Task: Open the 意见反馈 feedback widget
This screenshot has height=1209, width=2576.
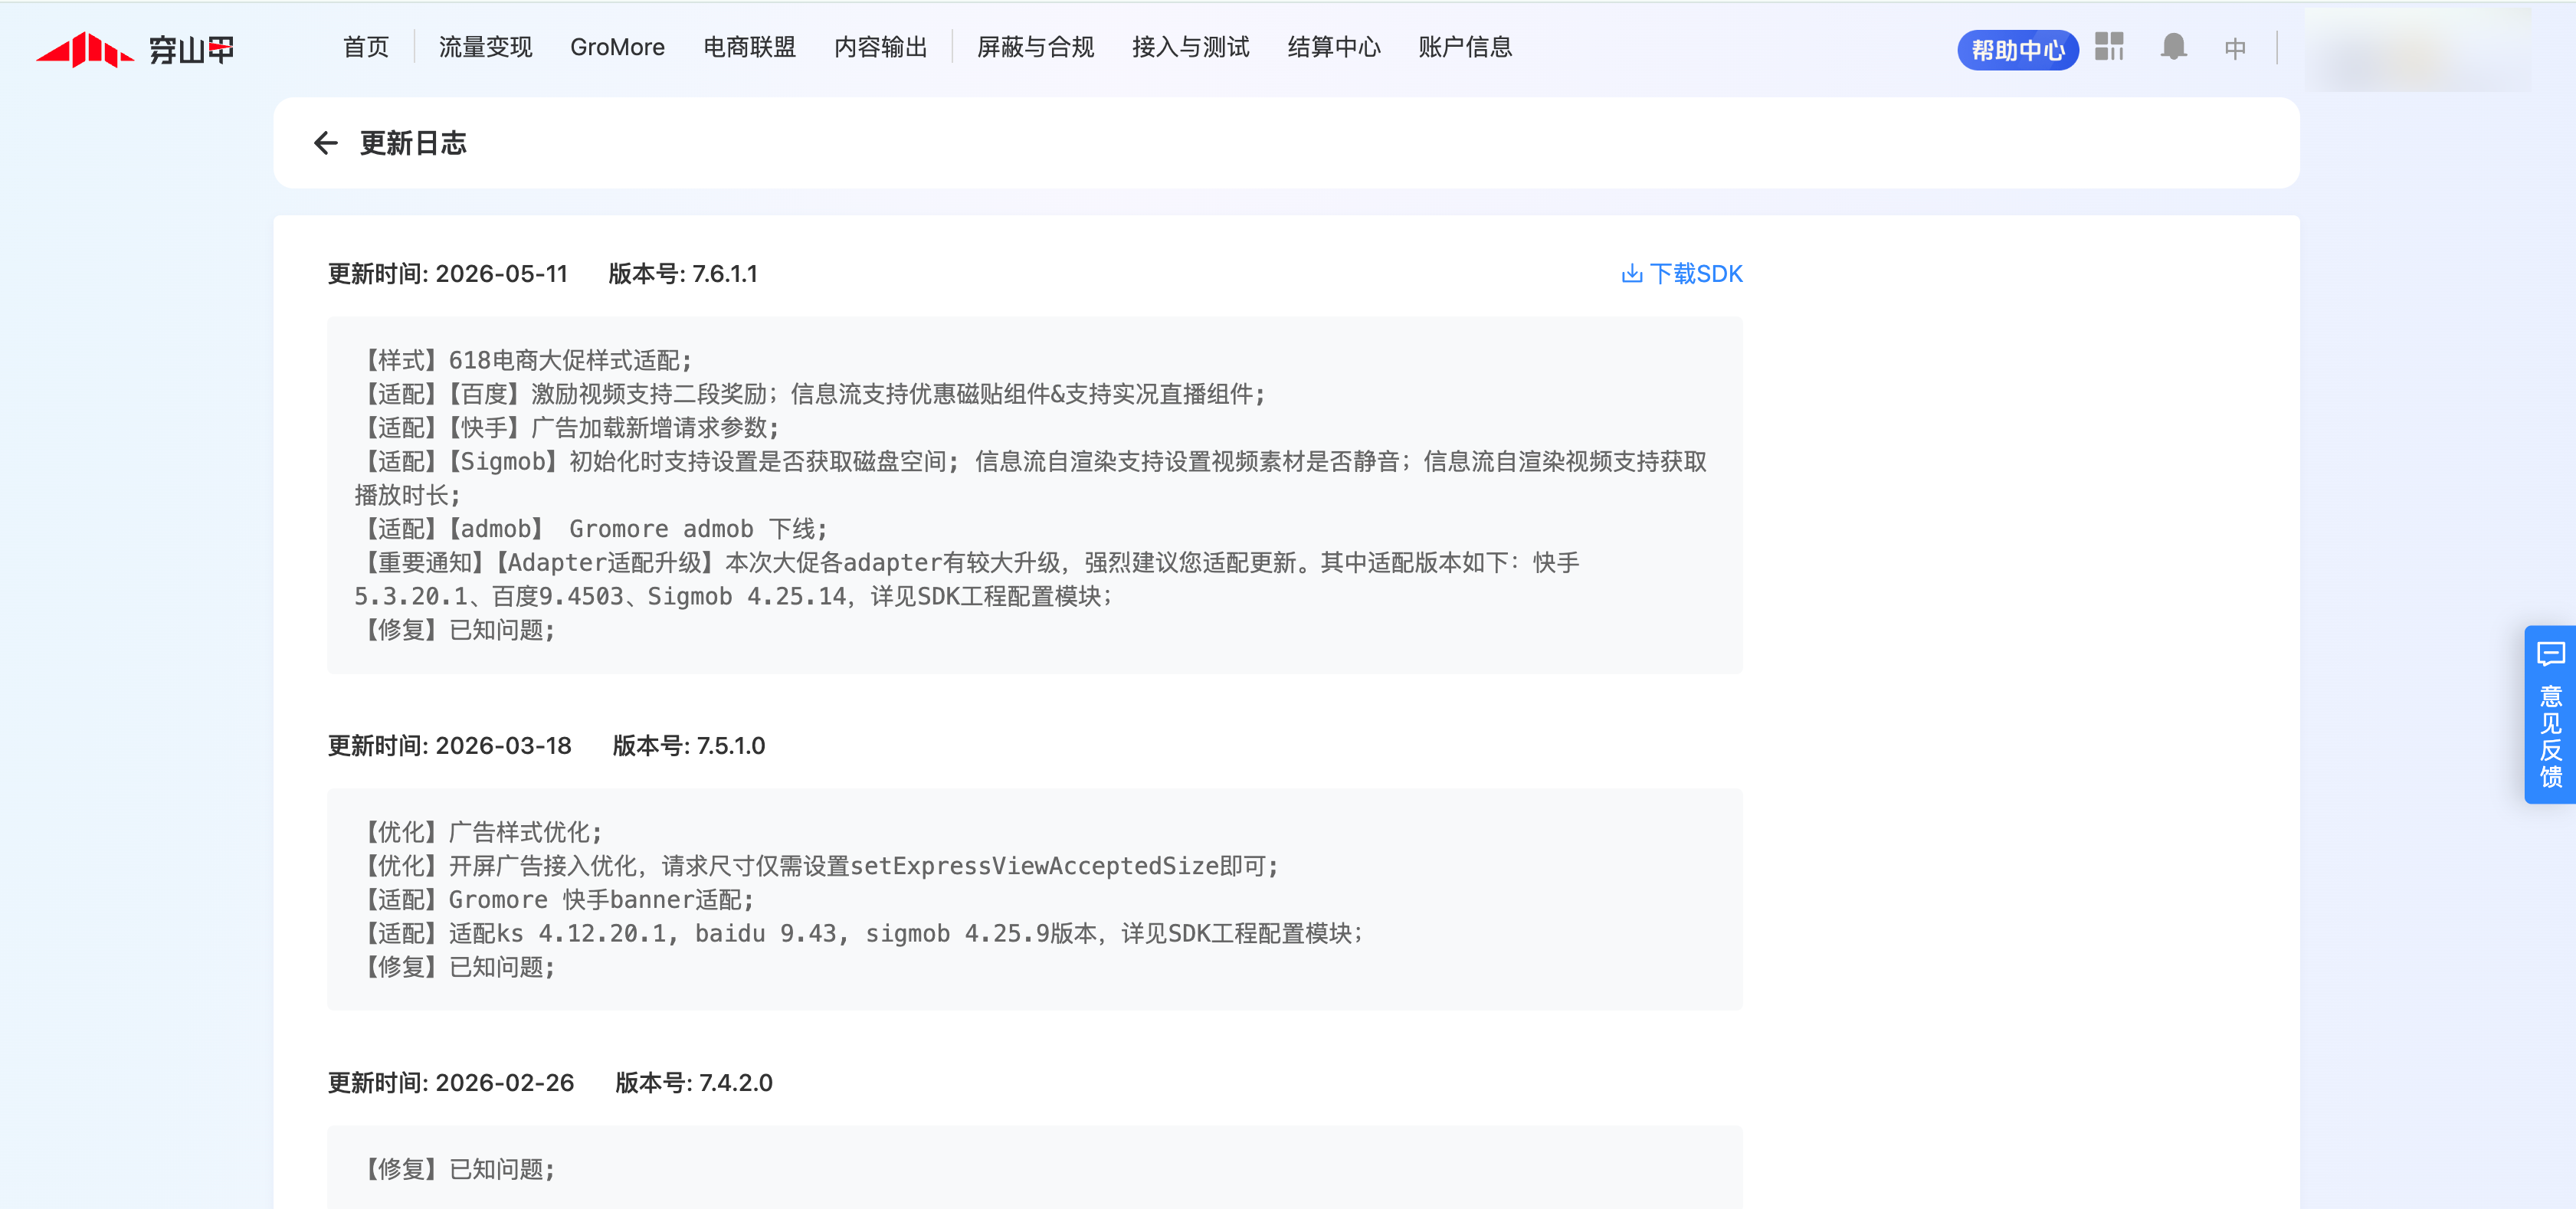Action: click(x=2550, y=715)
